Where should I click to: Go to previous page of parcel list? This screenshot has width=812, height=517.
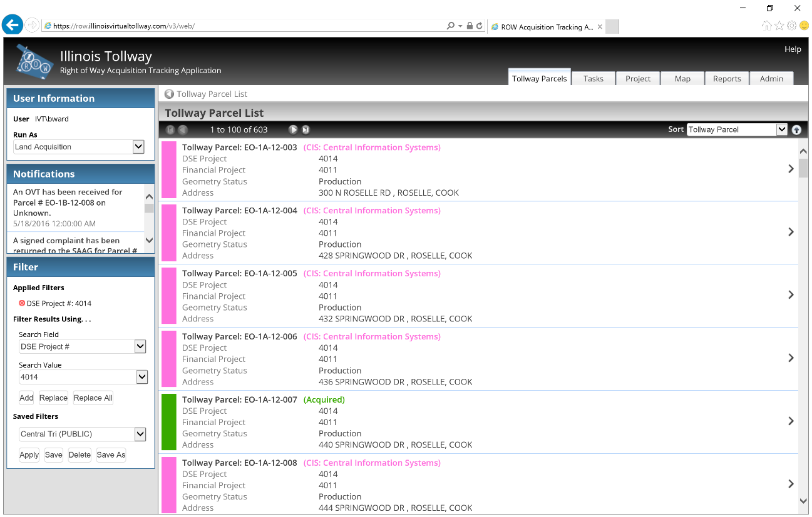182,130
